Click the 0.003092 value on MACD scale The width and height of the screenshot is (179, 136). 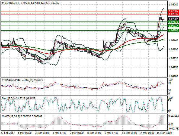[x=173, y=116]
